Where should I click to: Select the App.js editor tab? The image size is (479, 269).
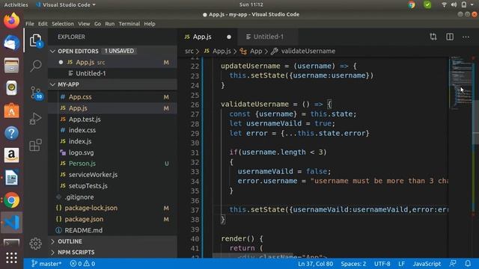[208, 37]
